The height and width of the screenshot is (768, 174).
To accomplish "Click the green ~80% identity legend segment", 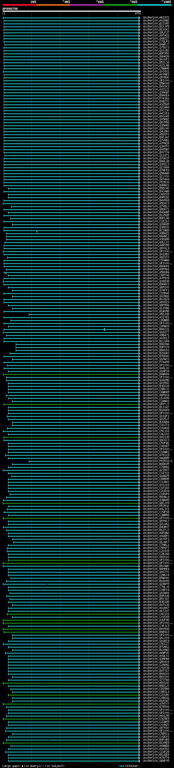I will click(x=121, y=5).
